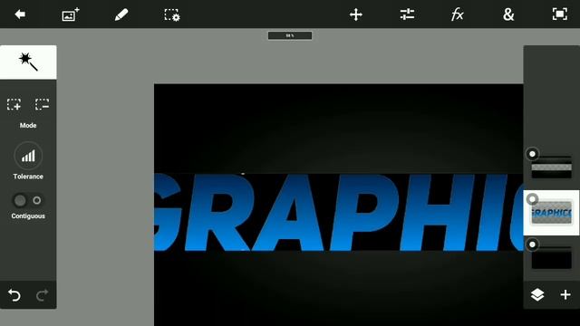Click the zoom percentage indicator
Image resolution: width=580 pixels, height=326 pixels.
tap(290, 35)
